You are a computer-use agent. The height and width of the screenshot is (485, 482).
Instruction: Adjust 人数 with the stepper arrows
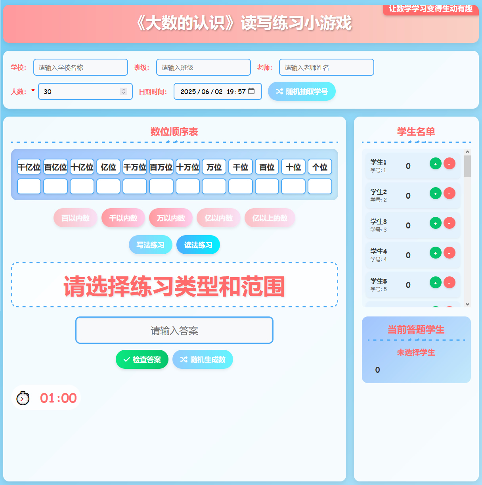click(124, 91)
